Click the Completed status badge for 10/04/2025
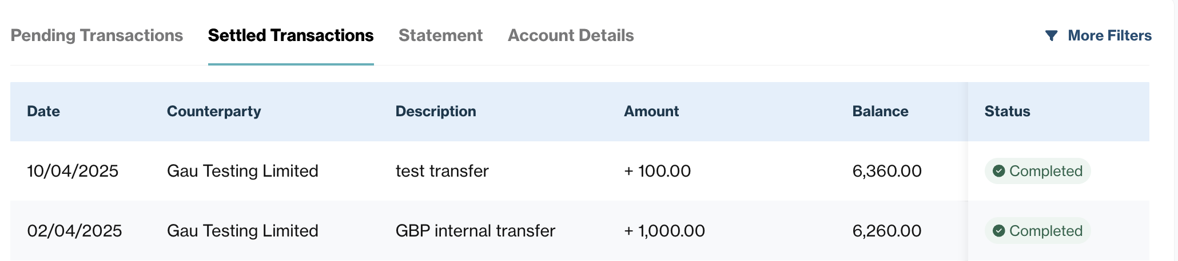This screenshot has width=1178, height=261. coord(1037,171)
